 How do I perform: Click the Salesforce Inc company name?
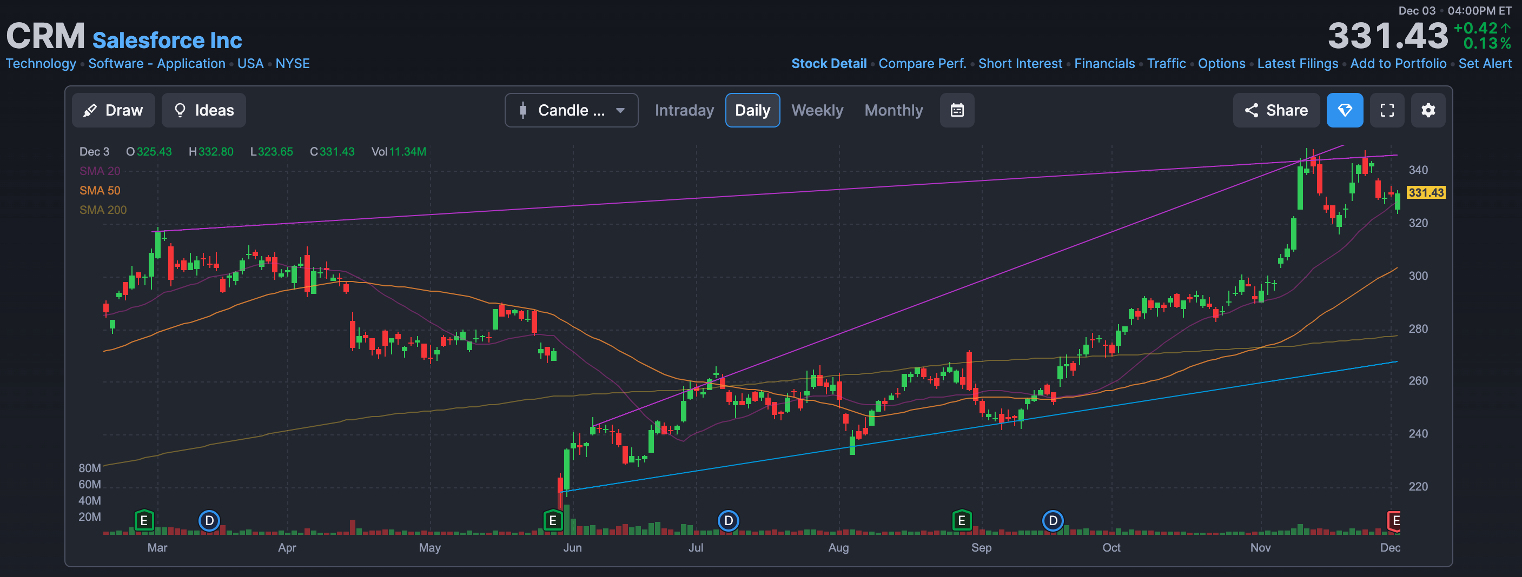point(167,40)
